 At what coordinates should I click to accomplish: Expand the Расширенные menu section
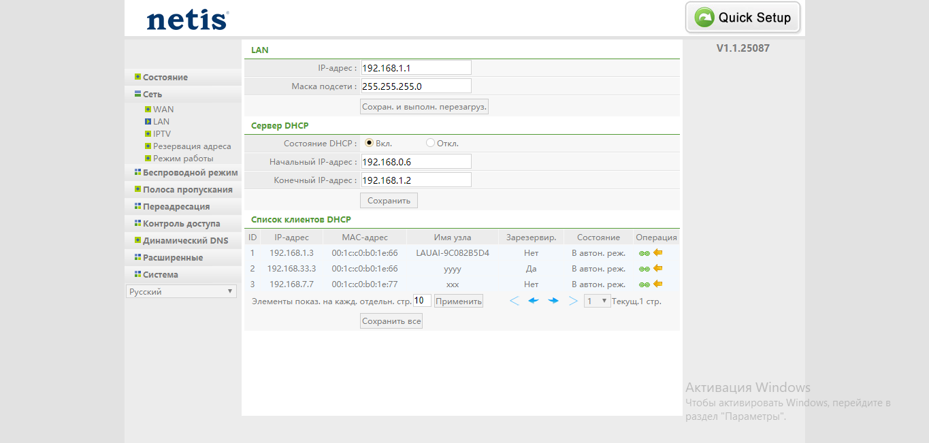(173, 258)
